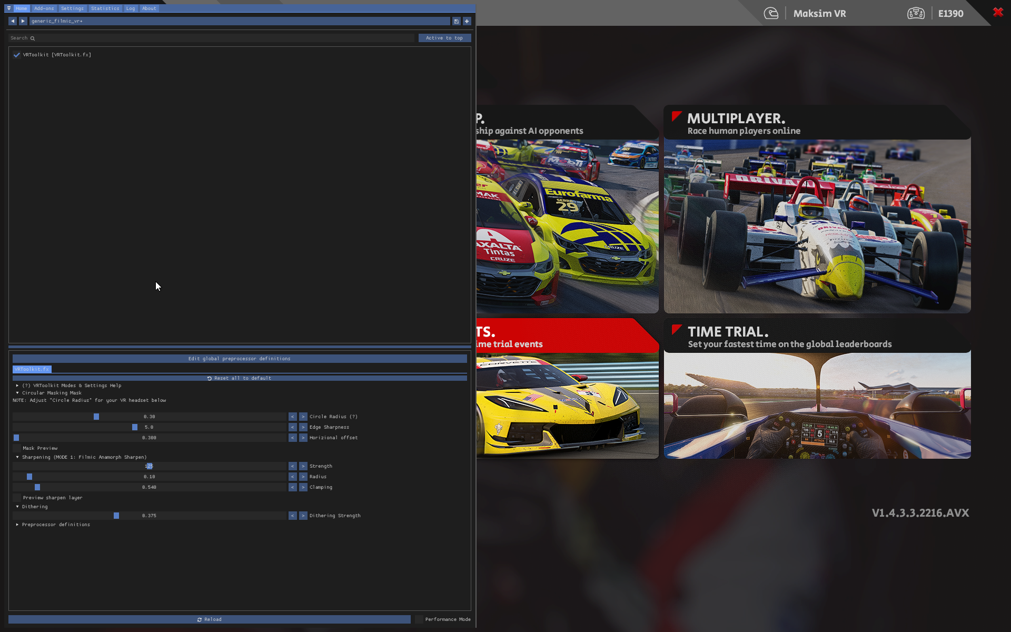Disable the VRToolkit effect checkbox
This screenshot has width=1011, height=632.
pyautogui.click(x=17, y=55)
